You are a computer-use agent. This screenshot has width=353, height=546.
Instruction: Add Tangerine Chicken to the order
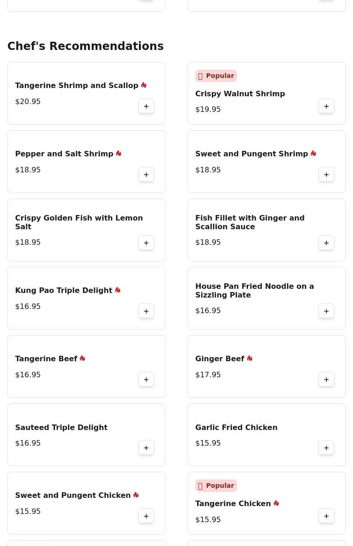[326, 516]
